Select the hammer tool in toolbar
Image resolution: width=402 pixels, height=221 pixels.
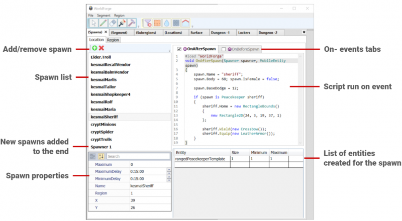click(x=131, y=23)
